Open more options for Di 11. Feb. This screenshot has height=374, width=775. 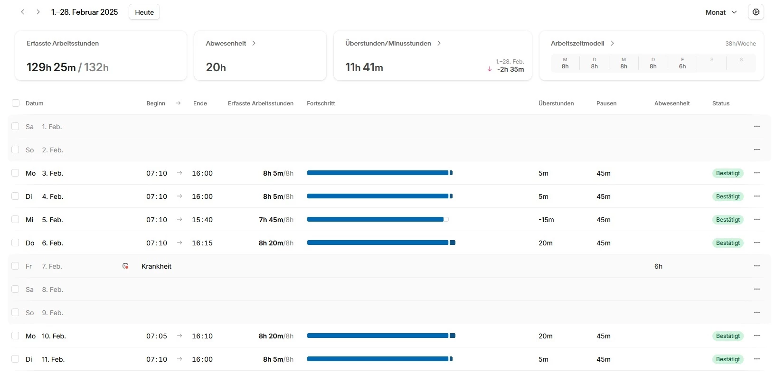click(x=757, y=359)
